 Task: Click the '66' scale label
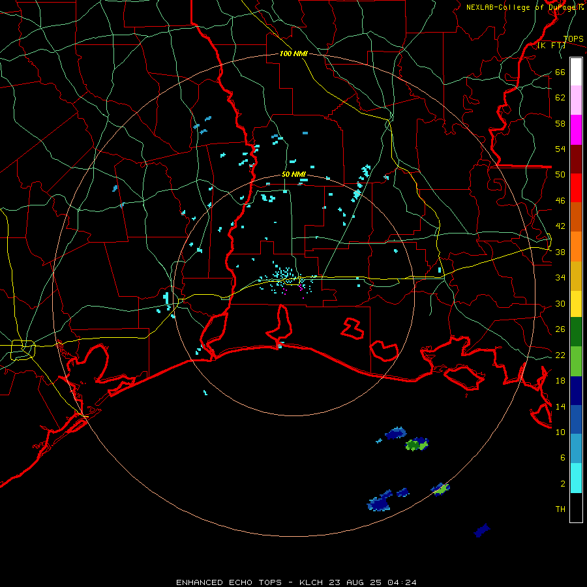tap(560, 72)
